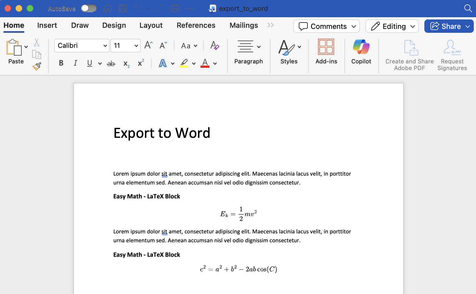
Task: Click the Copy icon
Action: 36,54
